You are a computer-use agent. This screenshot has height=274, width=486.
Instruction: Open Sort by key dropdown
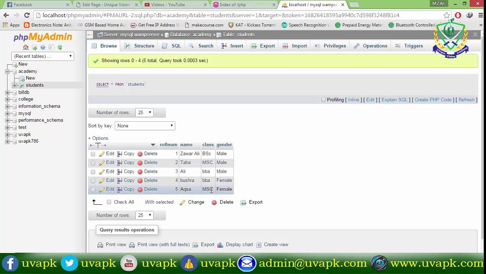click(x=145, y=126)
